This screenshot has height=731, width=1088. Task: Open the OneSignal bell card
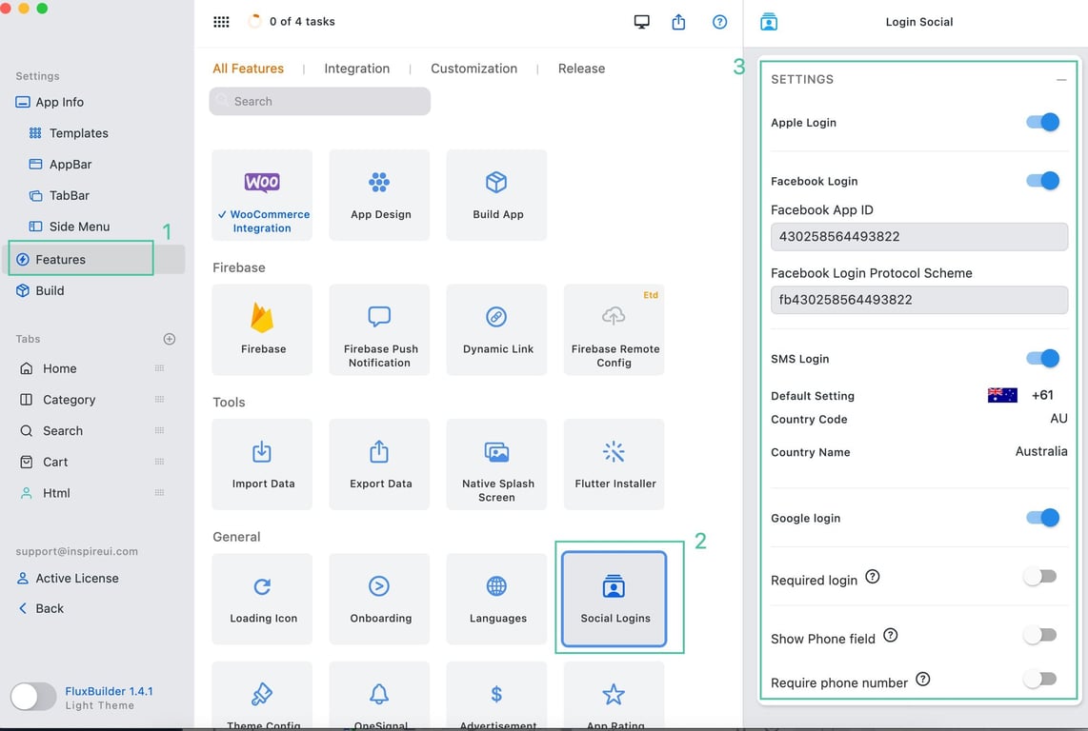click(379, 696)
